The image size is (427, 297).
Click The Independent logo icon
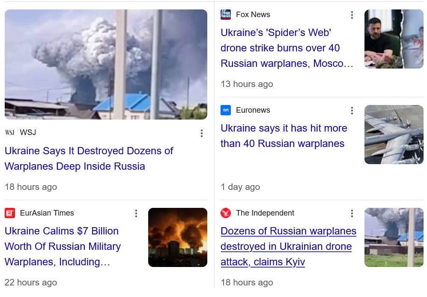pos(226,213)
